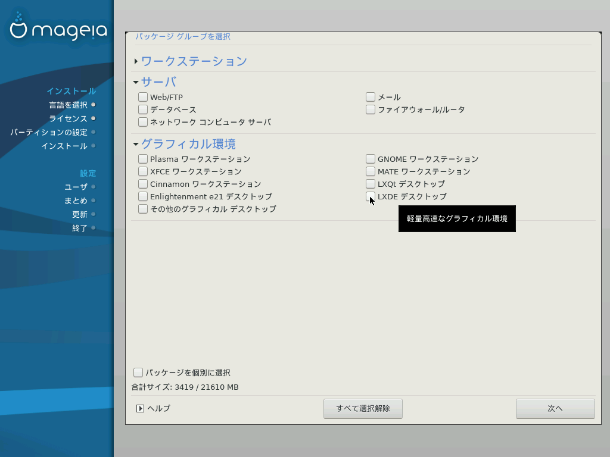
Task: Check Enlightenment e21 デスクトップ option
Action: pyautogui.click(x=143, y=196)
